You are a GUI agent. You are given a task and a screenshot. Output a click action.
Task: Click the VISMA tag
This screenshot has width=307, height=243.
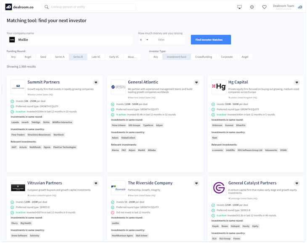point(283,150)
